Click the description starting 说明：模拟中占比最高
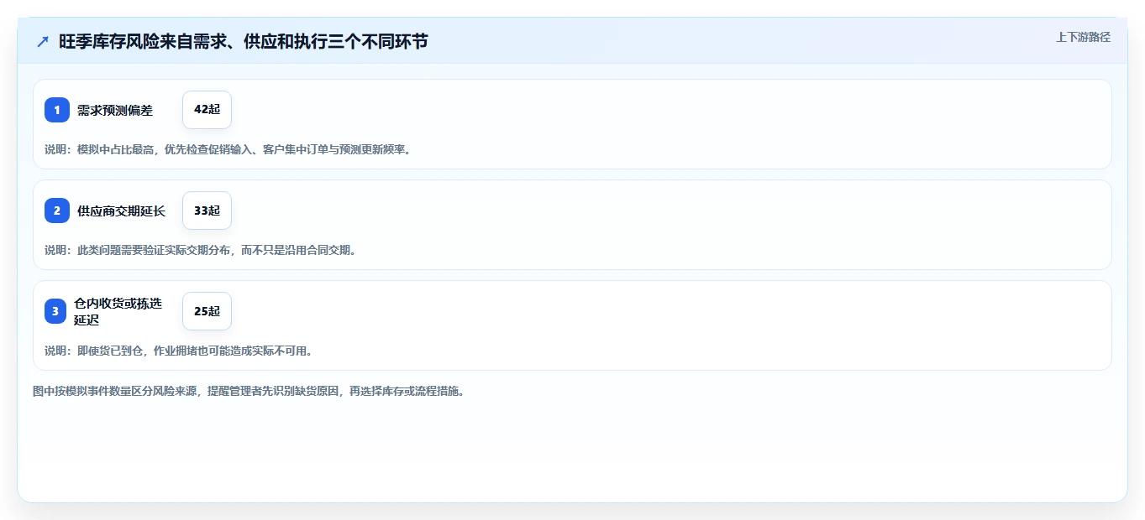This screenshot has height=520, width=1145. (228, 149)
